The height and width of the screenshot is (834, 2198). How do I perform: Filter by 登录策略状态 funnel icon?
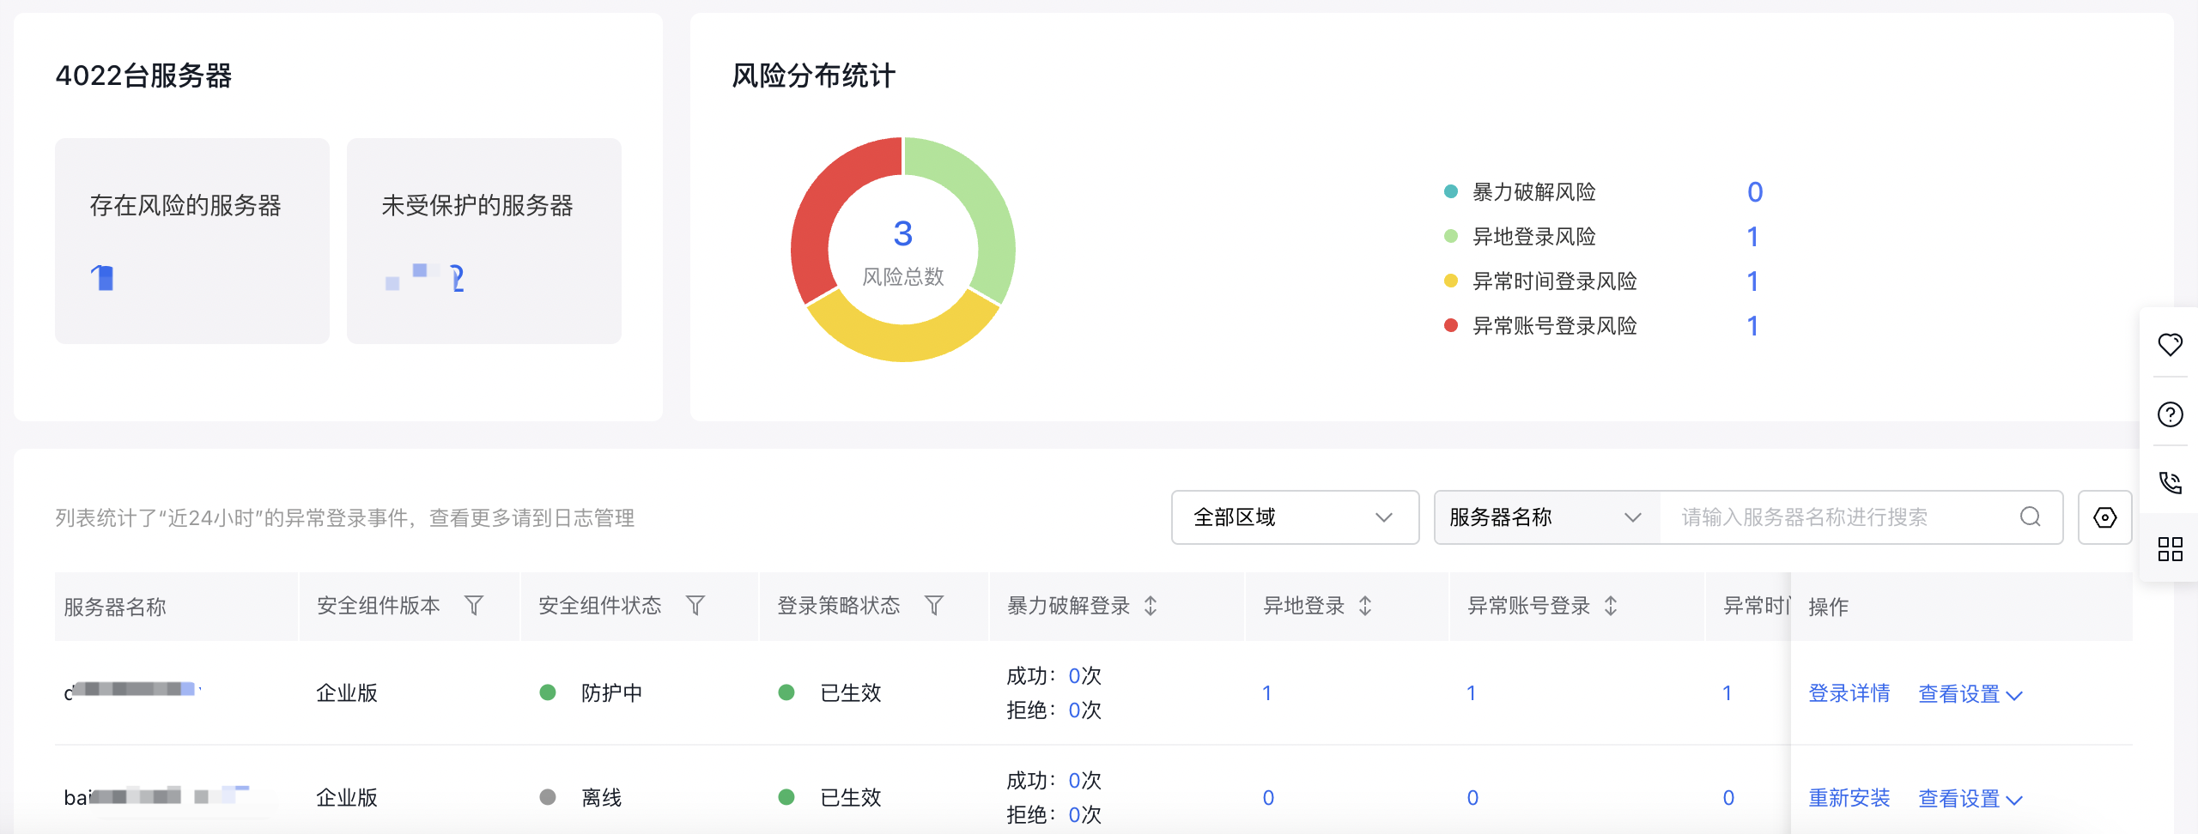[x=934, y=606]
